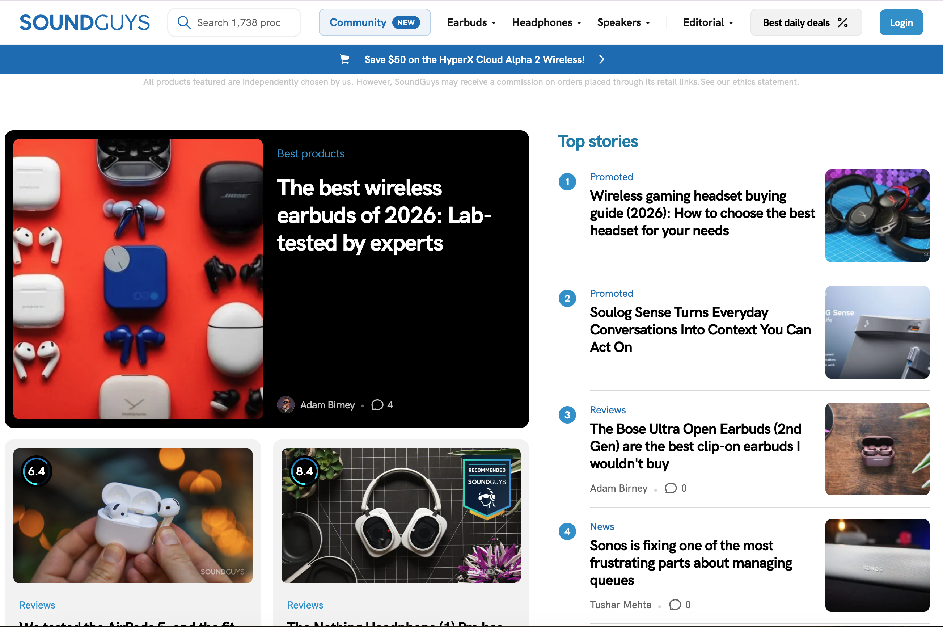Open the HyperX Cloud Alpha 2 Wireless deal

pyautogui.click(x=474, y=60)
